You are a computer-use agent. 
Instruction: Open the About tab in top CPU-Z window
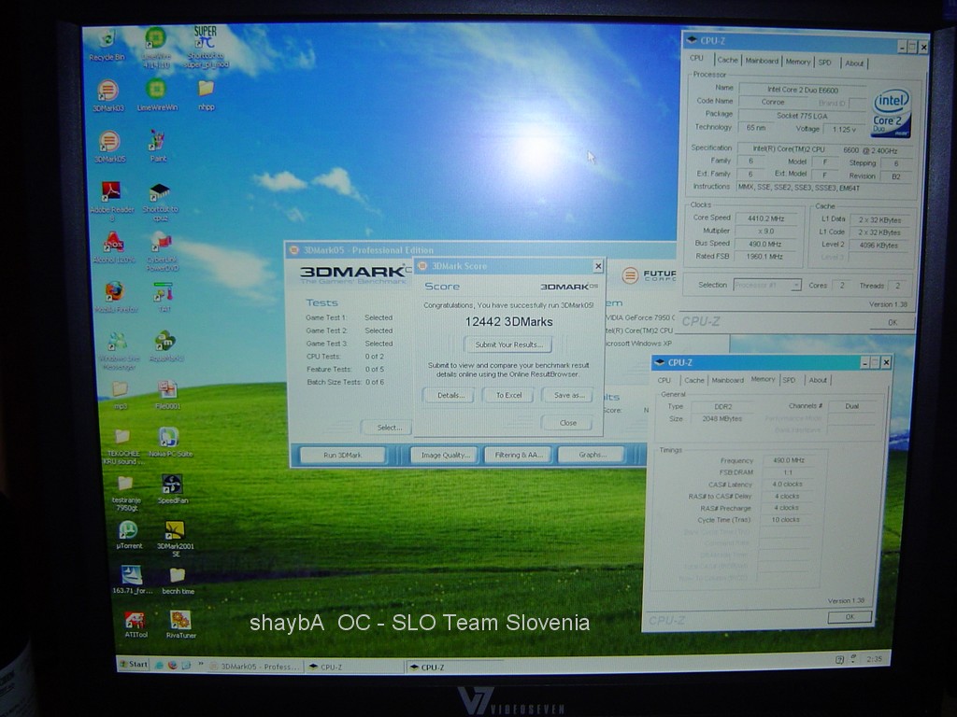click(854, 63)
